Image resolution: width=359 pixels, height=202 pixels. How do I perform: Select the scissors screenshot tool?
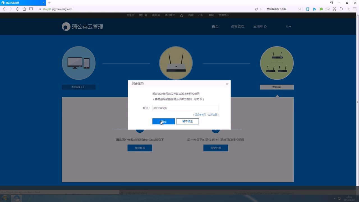(x=335, y=9)
